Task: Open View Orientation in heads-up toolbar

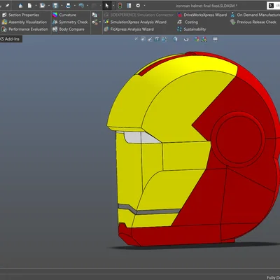Action: coord(164,39)
